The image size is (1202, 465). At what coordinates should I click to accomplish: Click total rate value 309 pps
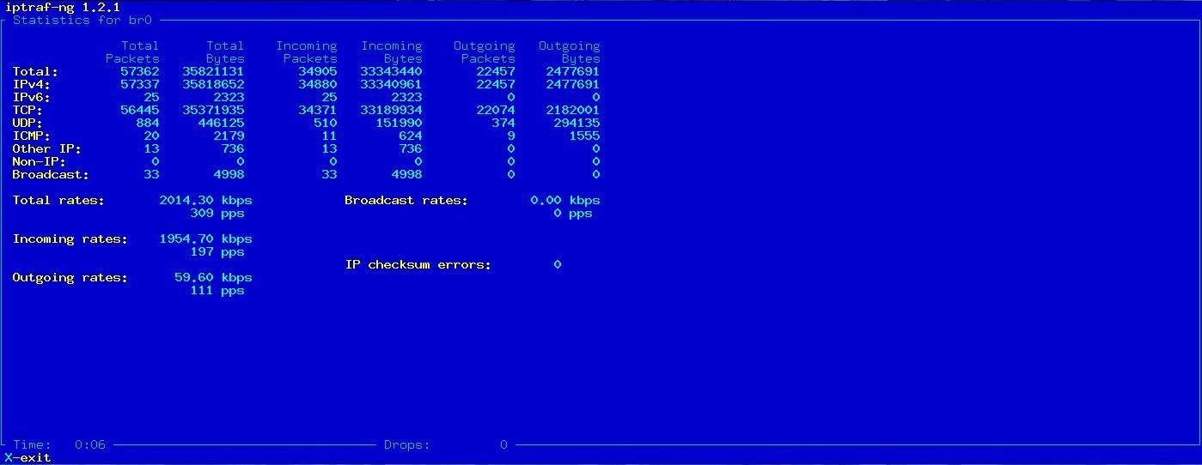tap(217, 213)
